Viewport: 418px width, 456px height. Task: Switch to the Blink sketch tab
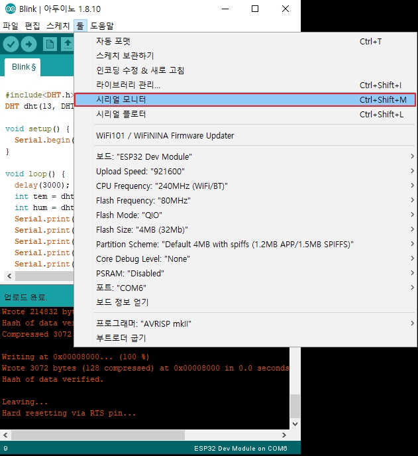pos(23,67)
